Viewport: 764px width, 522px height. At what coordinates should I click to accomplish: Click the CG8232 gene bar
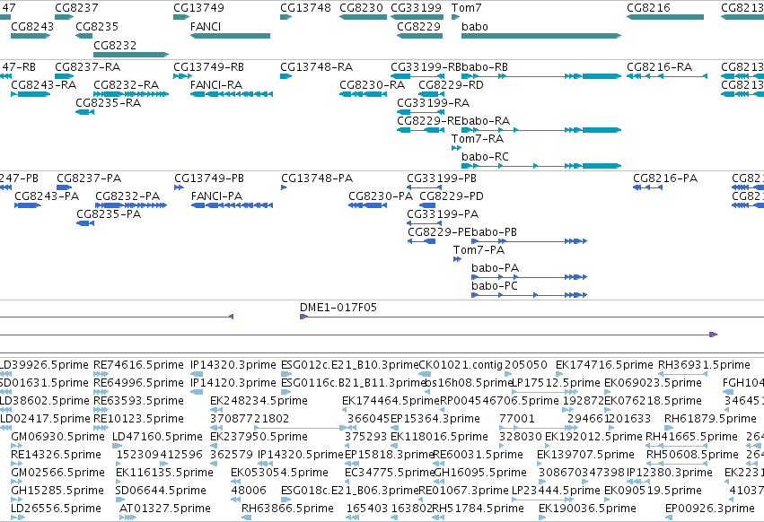131,55
